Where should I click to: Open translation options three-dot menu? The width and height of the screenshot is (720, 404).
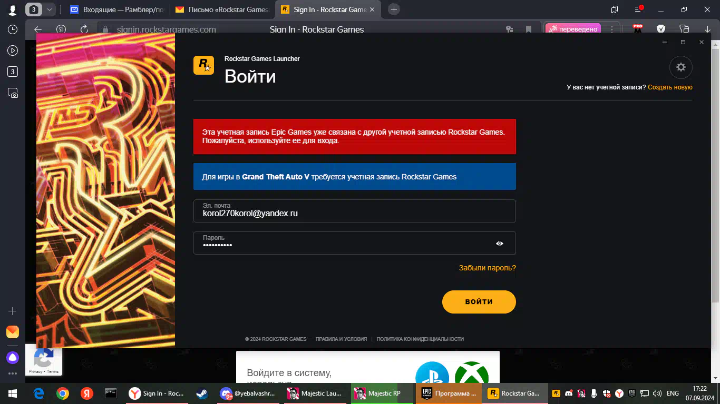click(611, 29)
